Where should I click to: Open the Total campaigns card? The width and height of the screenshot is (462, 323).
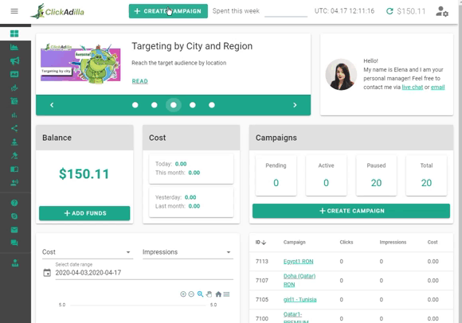coord(426,175)
